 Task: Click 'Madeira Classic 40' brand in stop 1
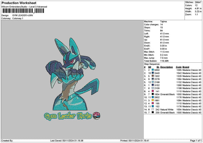pos(192,70)
